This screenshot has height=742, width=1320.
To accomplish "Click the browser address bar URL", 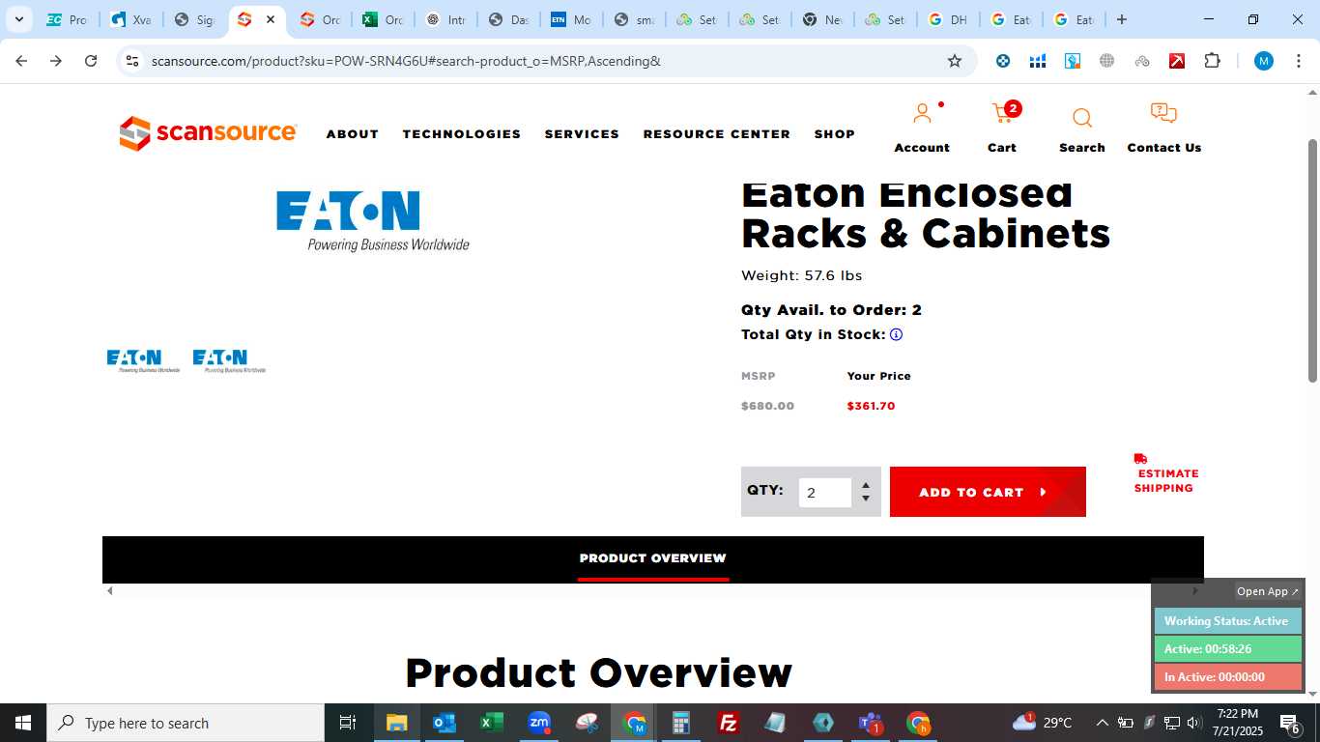I will (x=406, y=61).
